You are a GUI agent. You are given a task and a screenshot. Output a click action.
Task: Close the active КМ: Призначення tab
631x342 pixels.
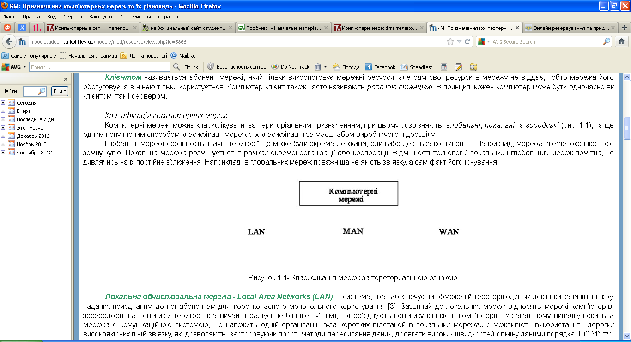518,28
